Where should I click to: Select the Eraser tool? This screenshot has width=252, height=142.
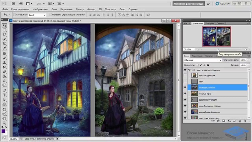coord(4,72)
